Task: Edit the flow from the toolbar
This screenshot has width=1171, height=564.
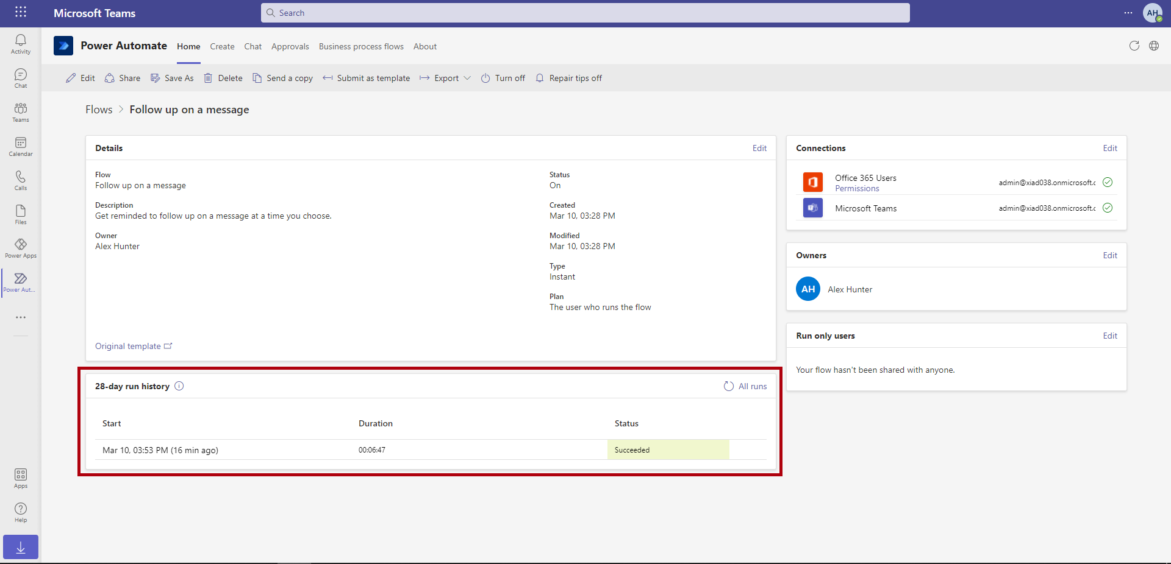Action: 81,78
